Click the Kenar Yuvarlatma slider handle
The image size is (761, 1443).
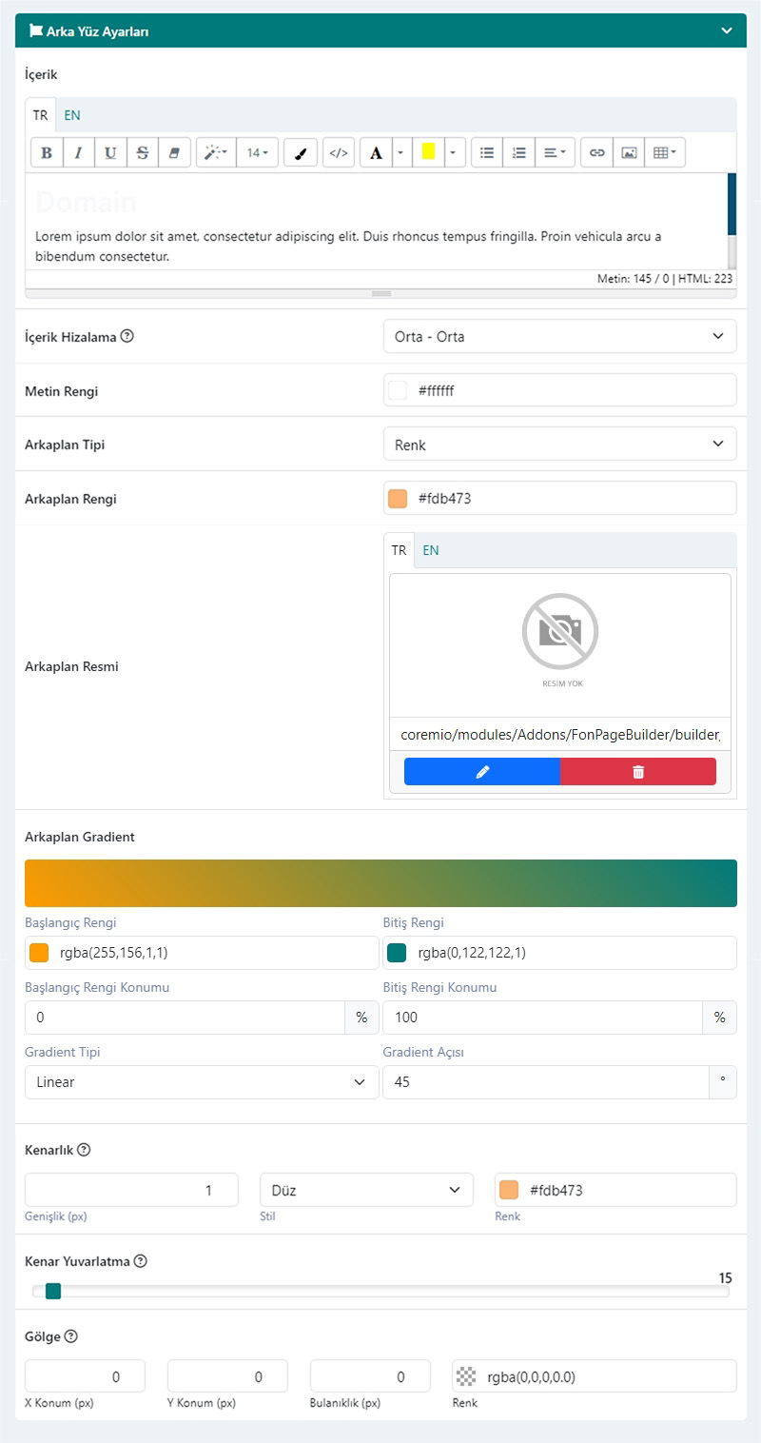coord(53,1291)
